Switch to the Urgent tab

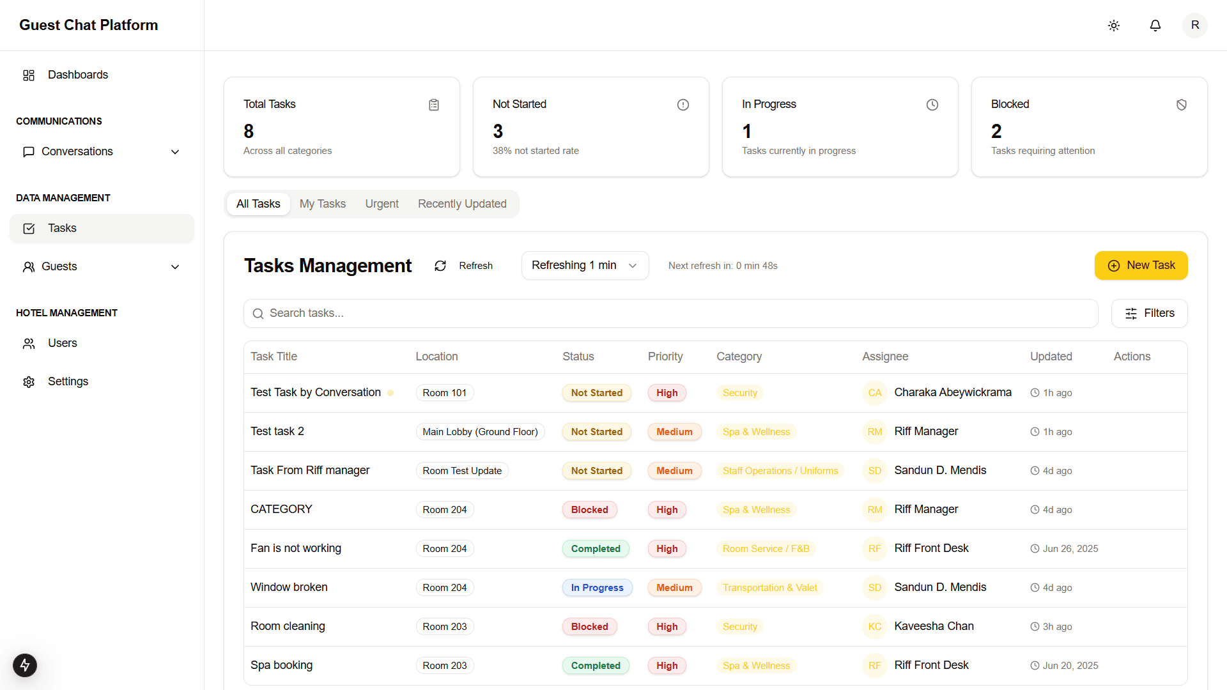coord(382,204)
